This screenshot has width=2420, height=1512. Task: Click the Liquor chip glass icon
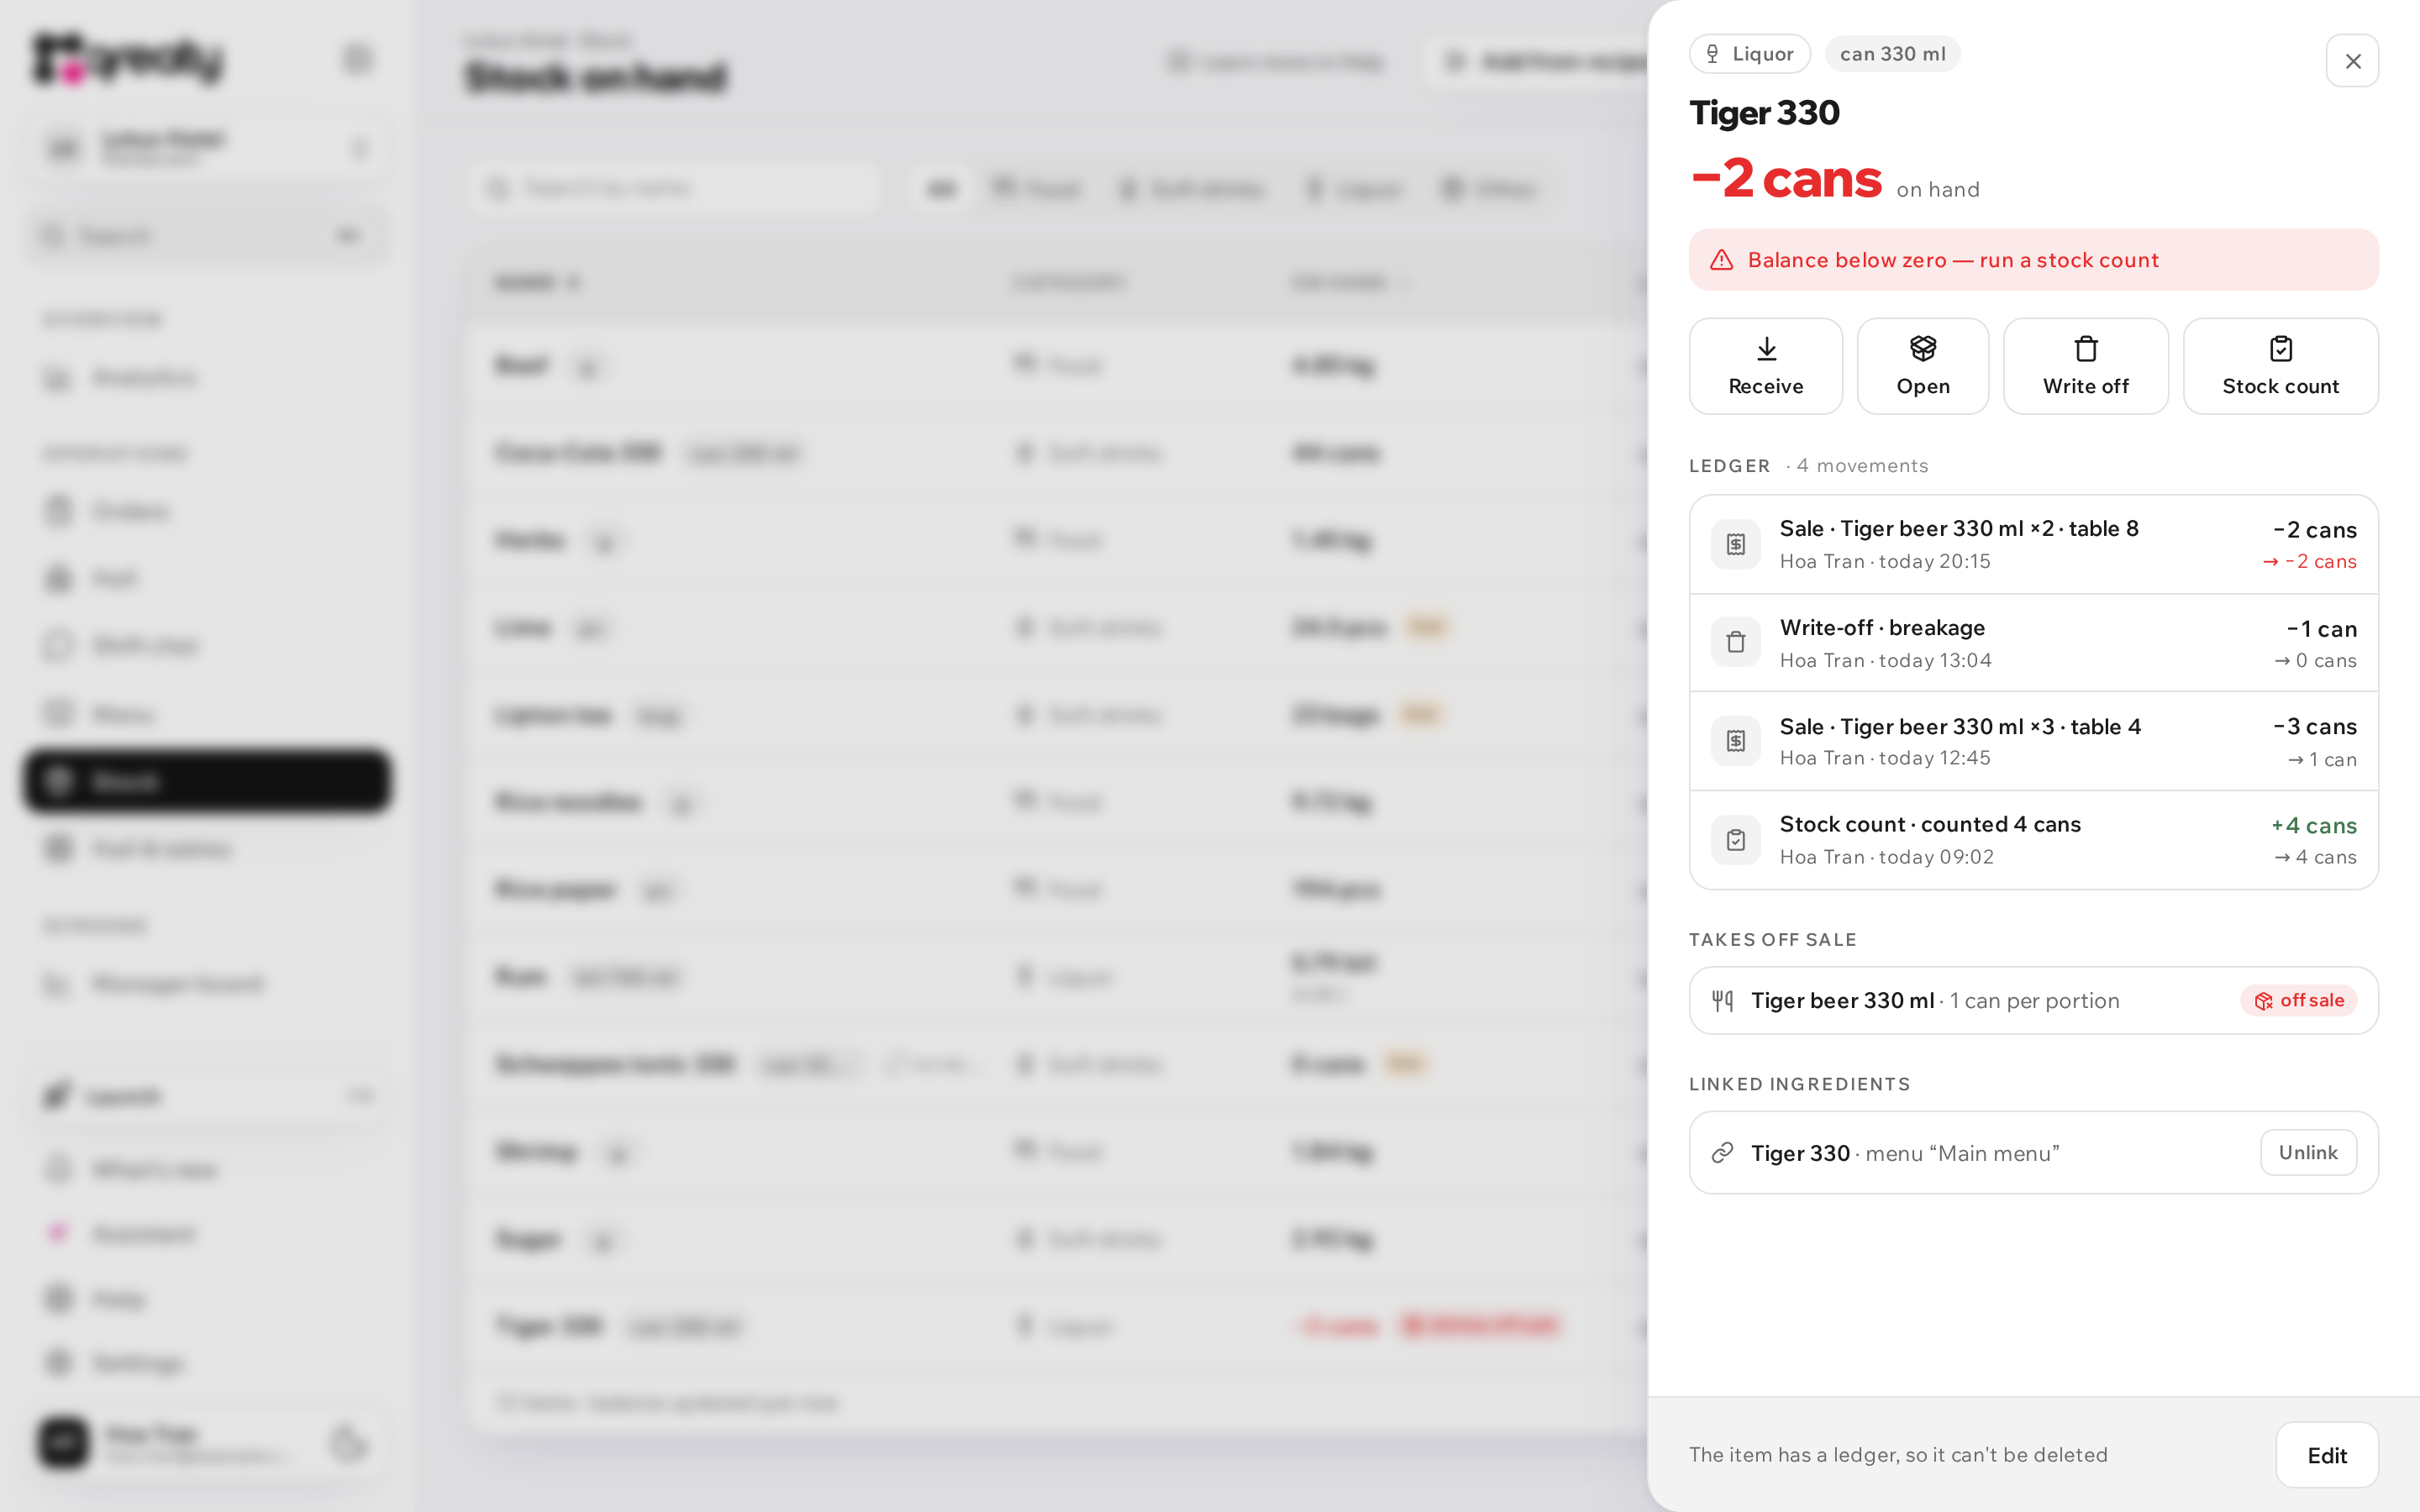(x=1712, y=54)
